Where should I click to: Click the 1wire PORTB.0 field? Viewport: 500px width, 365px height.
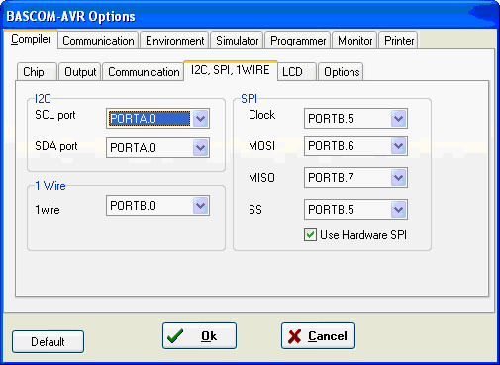[x=157, y=206]
